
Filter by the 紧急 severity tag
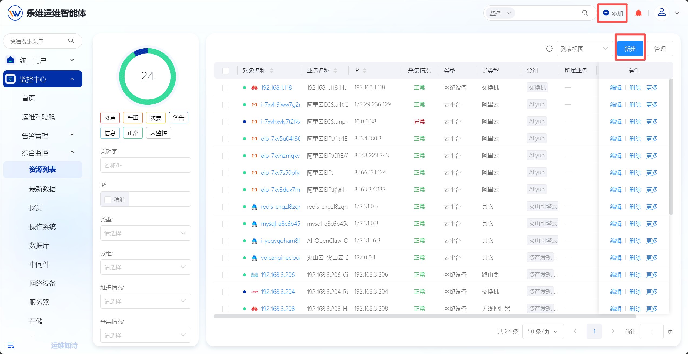click(110, 118)
